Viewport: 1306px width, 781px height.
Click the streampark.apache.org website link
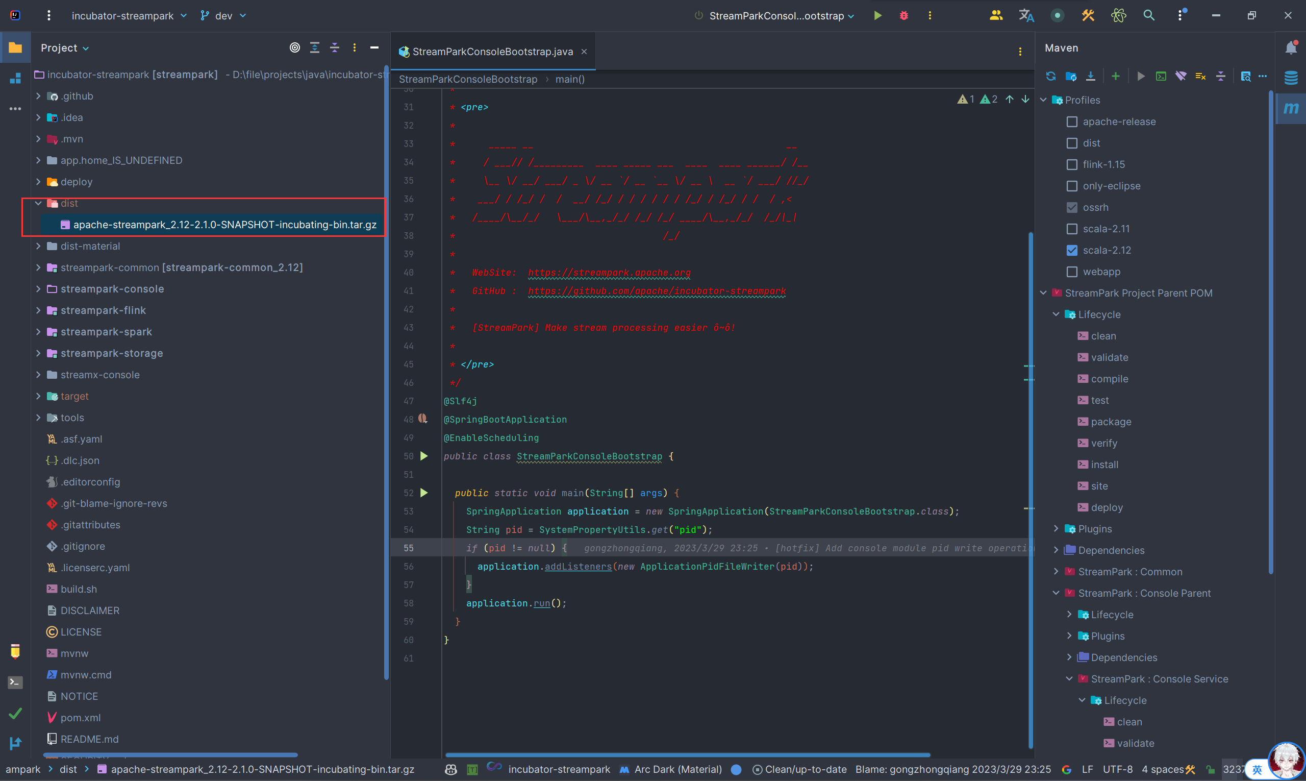[x=609, y=273]
